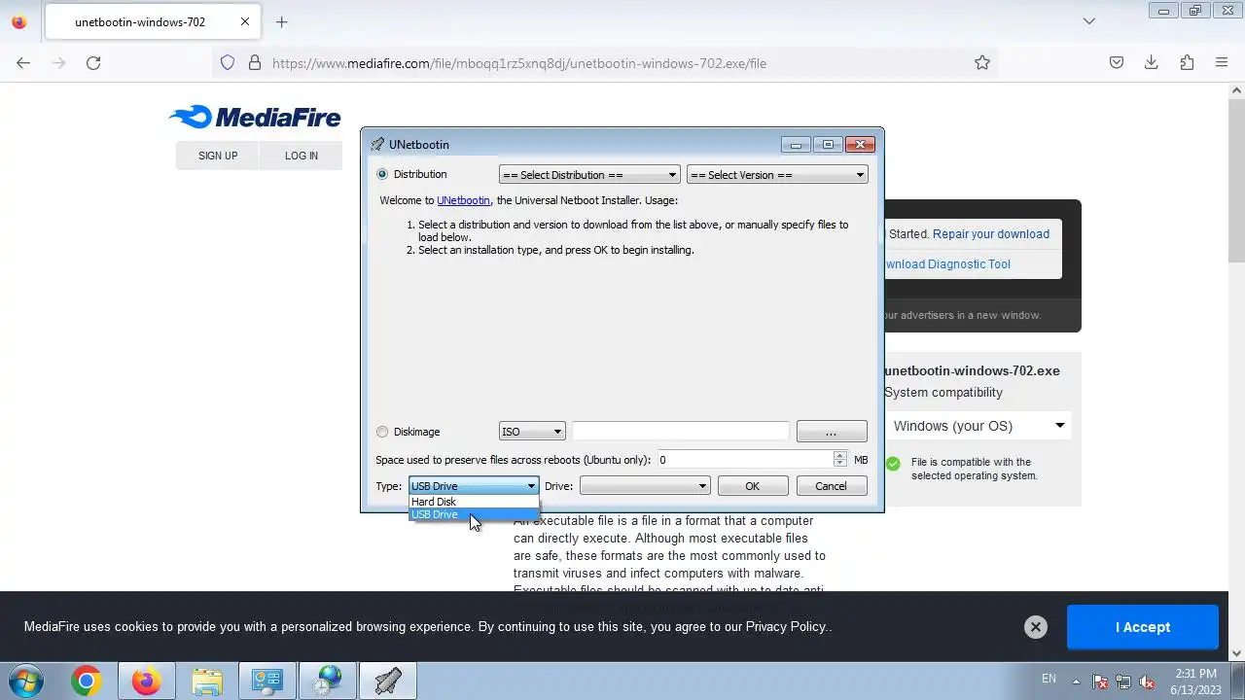Click the Repair your download link

(x=991, y=234)
